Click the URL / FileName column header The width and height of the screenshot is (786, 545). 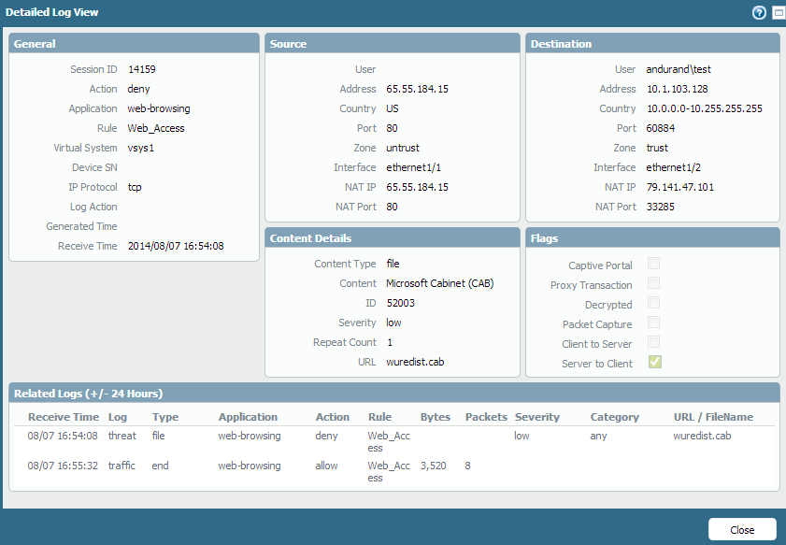coord(712,417)
